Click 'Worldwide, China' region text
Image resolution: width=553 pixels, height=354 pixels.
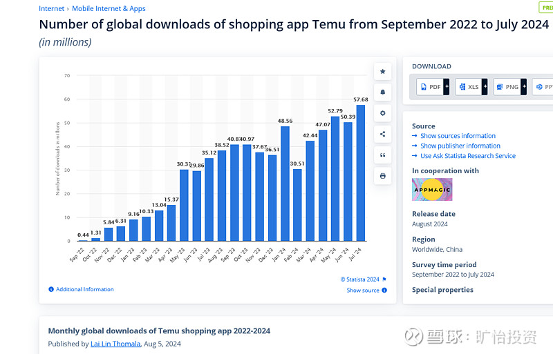click(437, 249)
